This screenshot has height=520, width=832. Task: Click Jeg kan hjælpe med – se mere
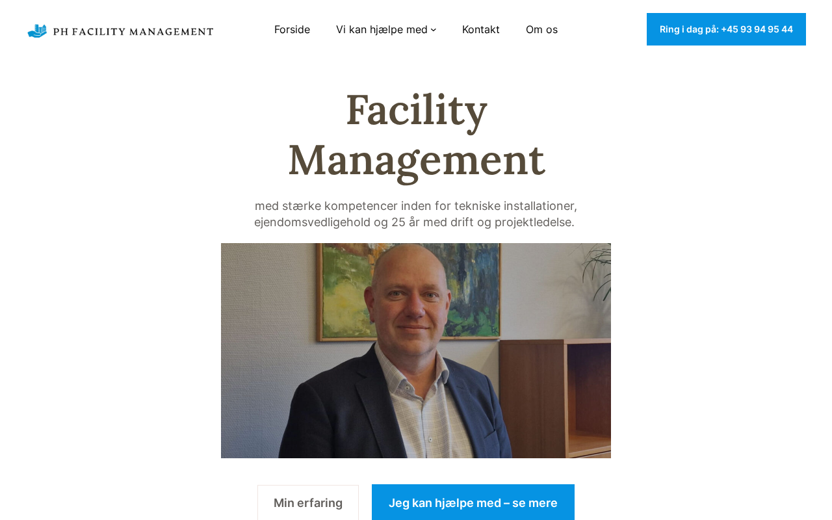473,502
